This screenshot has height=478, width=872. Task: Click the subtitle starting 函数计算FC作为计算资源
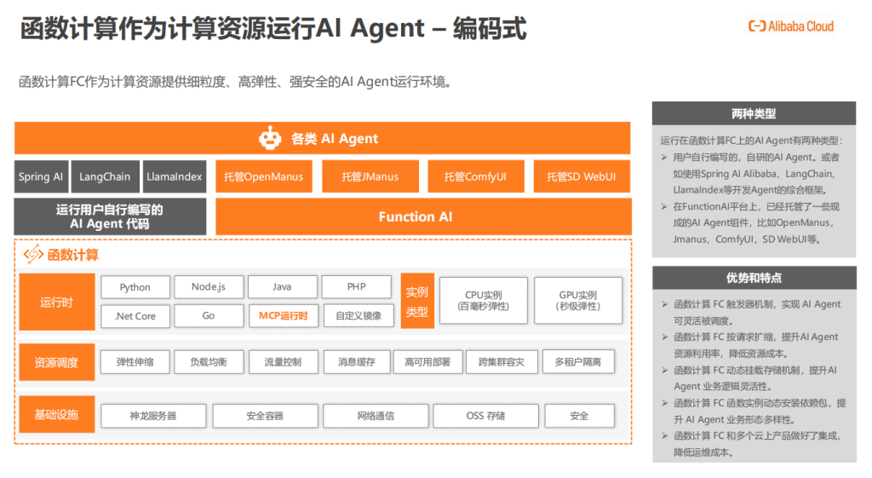(x=235, y=82)
